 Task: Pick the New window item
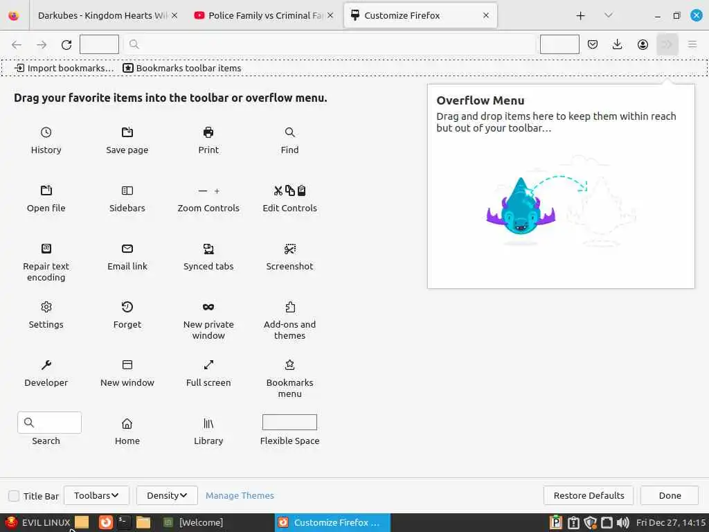point(127,373)
